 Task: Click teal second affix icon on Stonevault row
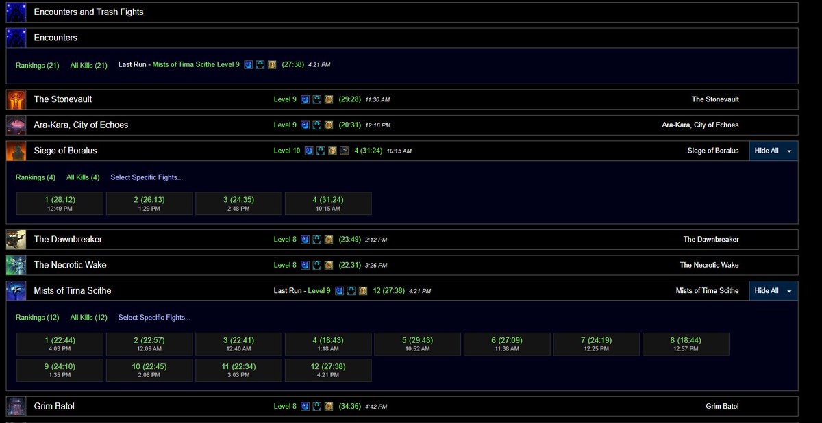[x=317, y=99]
